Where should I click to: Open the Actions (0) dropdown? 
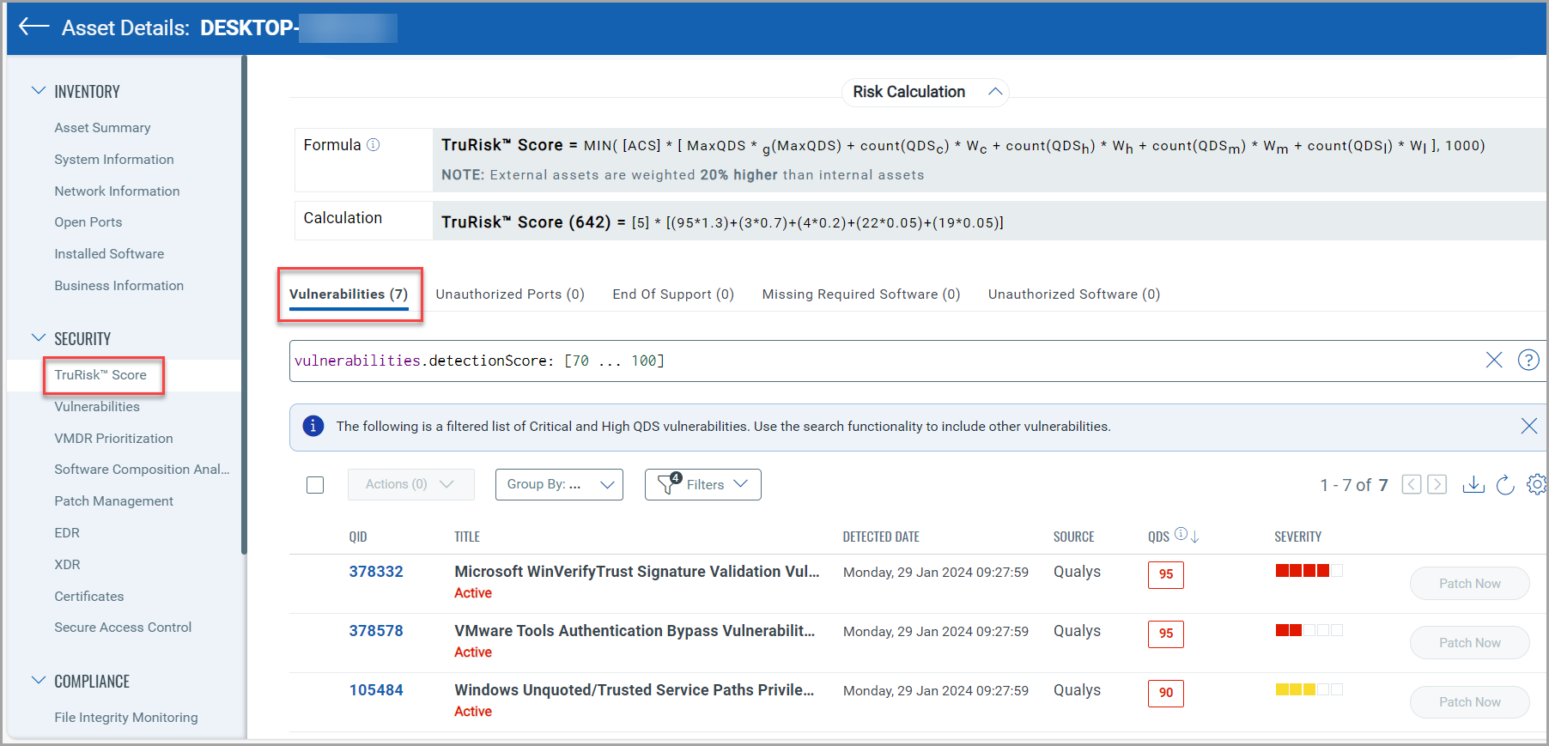point(410,484)
